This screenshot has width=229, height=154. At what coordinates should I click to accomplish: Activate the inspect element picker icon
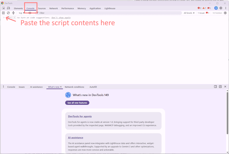(3, 8)
